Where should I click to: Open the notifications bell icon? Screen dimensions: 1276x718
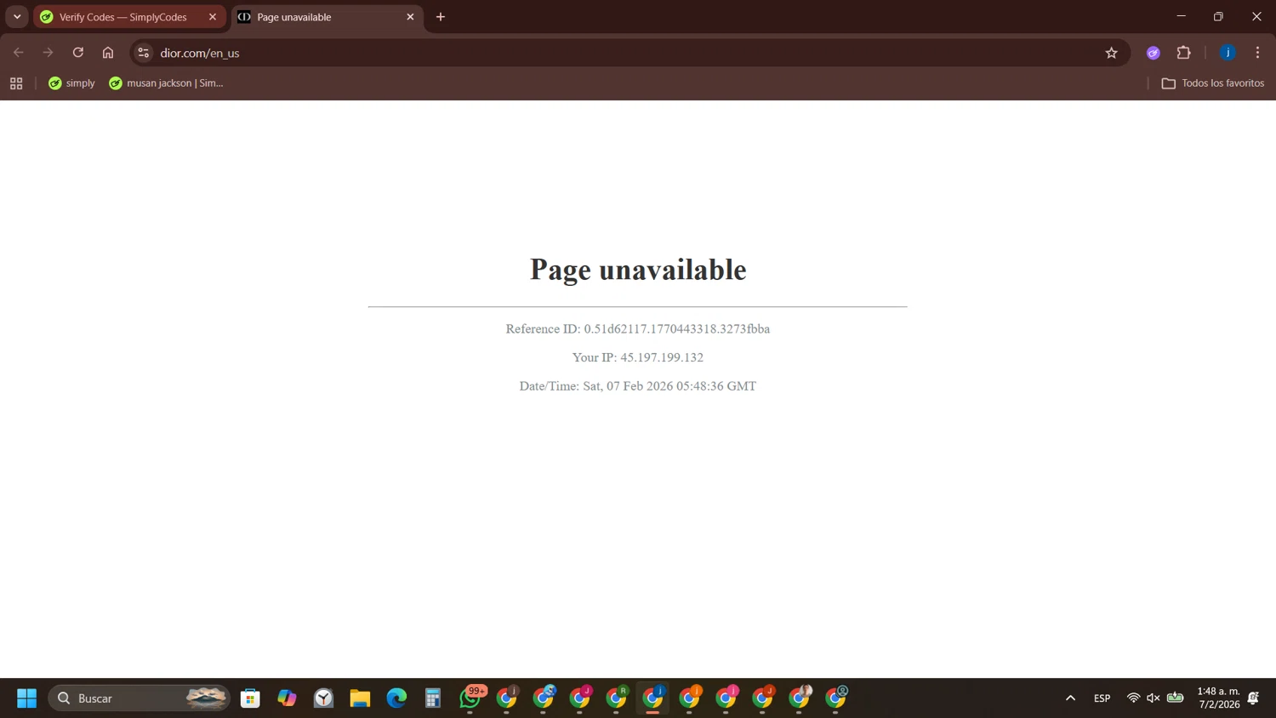[x=1253, y=698]
